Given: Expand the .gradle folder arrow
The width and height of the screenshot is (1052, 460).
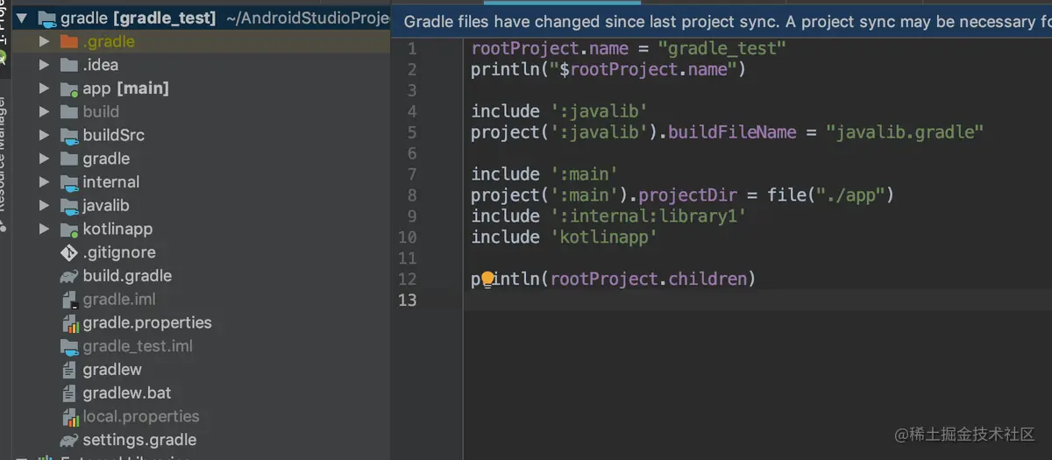Looking at the screenshot, I should click(x=45, y=41).
